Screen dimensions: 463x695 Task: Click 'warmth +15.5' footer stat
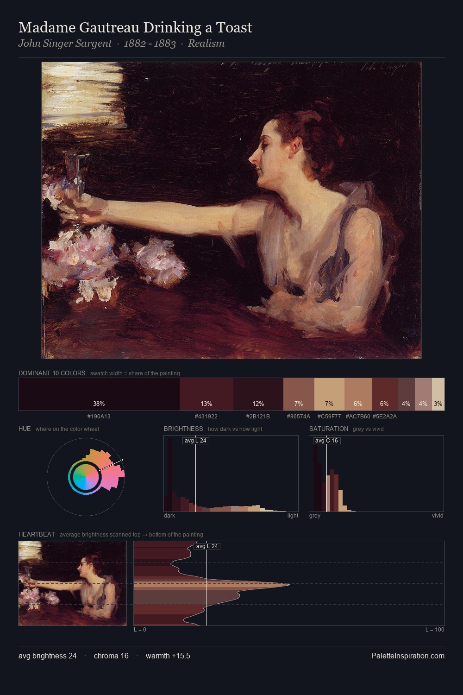[168, 656]
